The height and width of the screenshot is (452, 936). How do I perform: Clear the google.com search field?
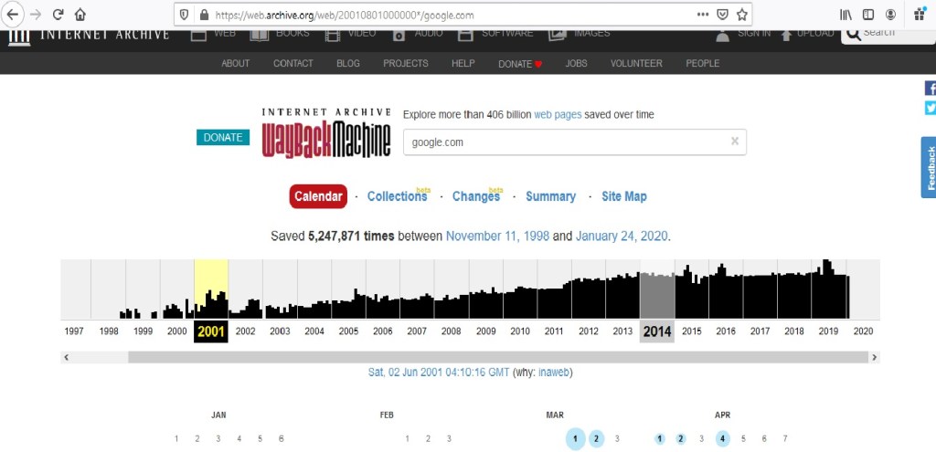734,142
